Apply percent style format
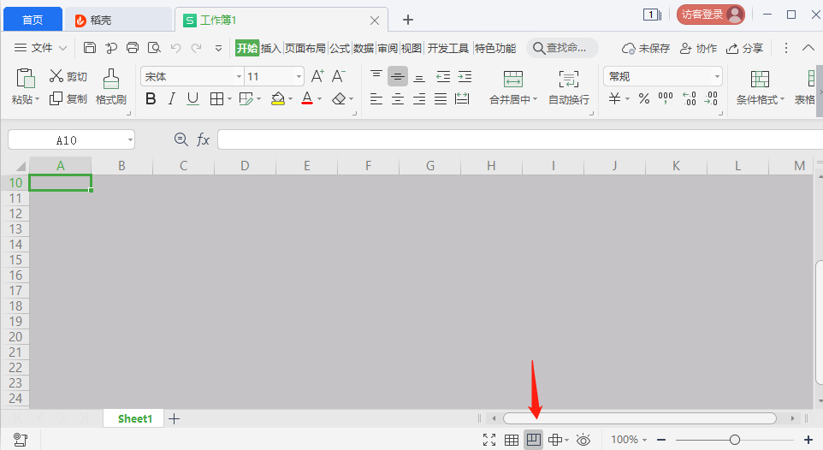 click(644, 98)
